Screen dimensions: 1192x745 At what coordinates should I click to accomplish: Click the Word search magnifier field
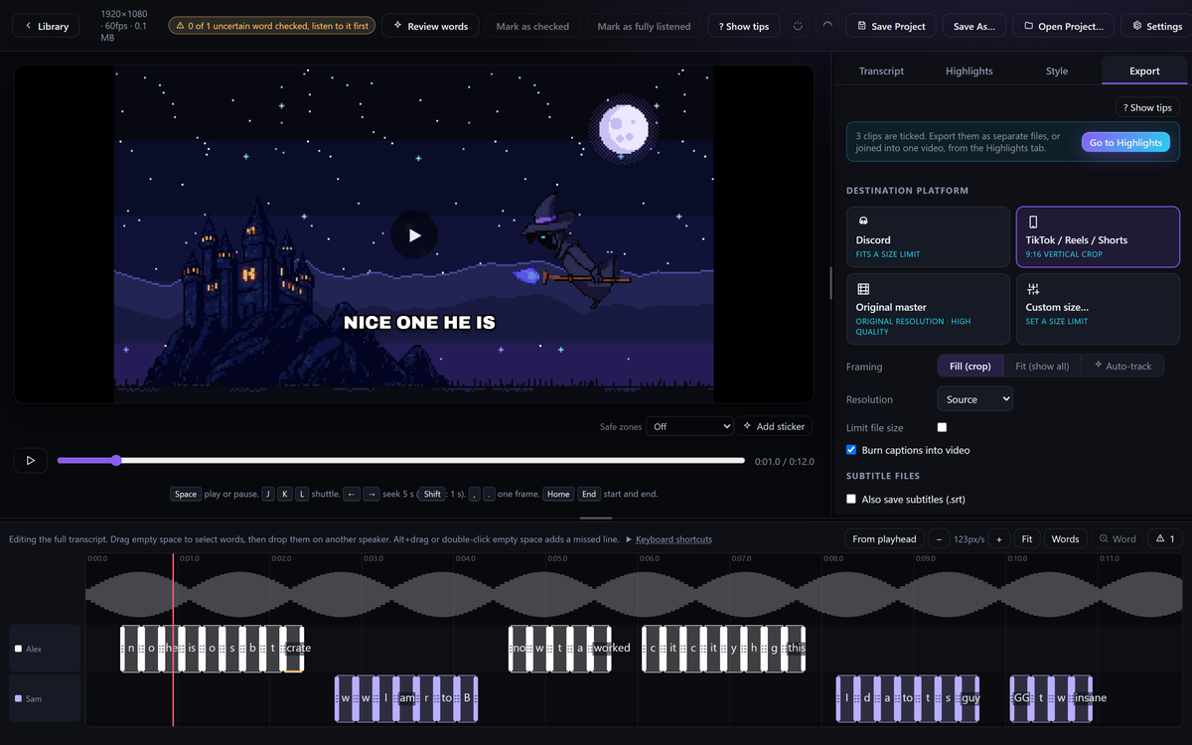click(x=1117, y=538)
